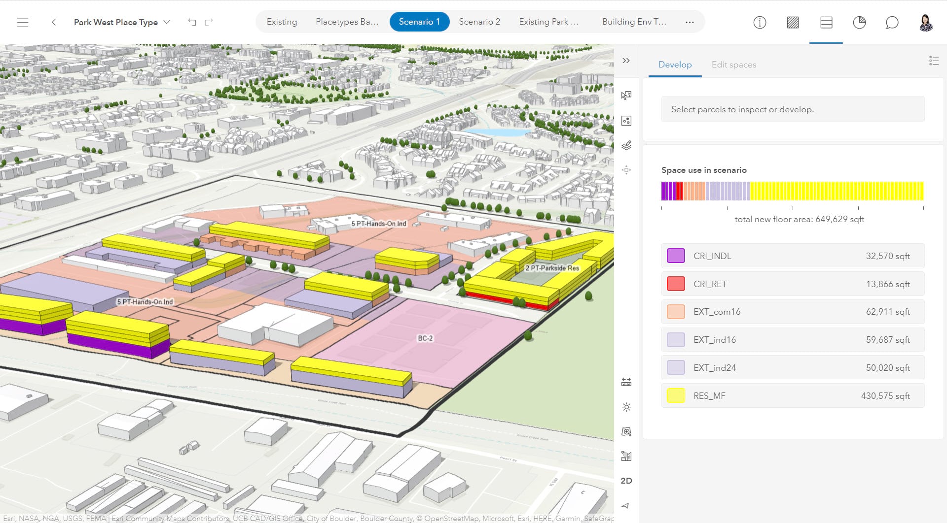
Task: Toggle the shadow cast building icon
Action: coord(626,456)
